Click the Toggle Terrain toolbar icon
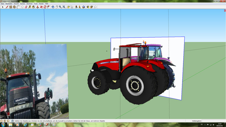 click(72, 7)
